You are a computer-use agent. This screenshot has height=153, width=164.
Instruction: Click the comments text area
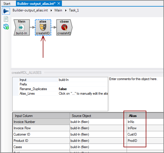[x=136, y=94]
